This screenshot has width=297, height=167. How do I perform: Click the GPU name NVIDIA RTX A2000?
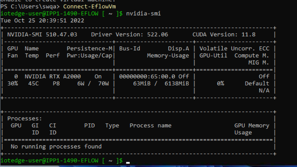53,77
